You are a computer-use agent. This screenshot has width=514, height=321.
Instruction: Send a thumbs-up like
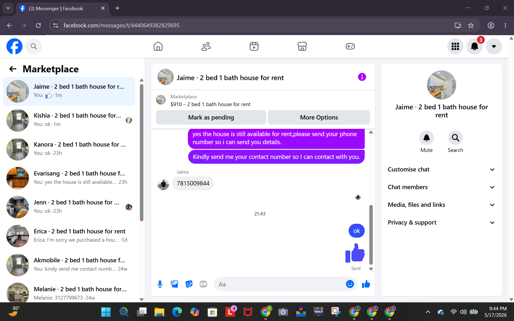click(366, 284)
